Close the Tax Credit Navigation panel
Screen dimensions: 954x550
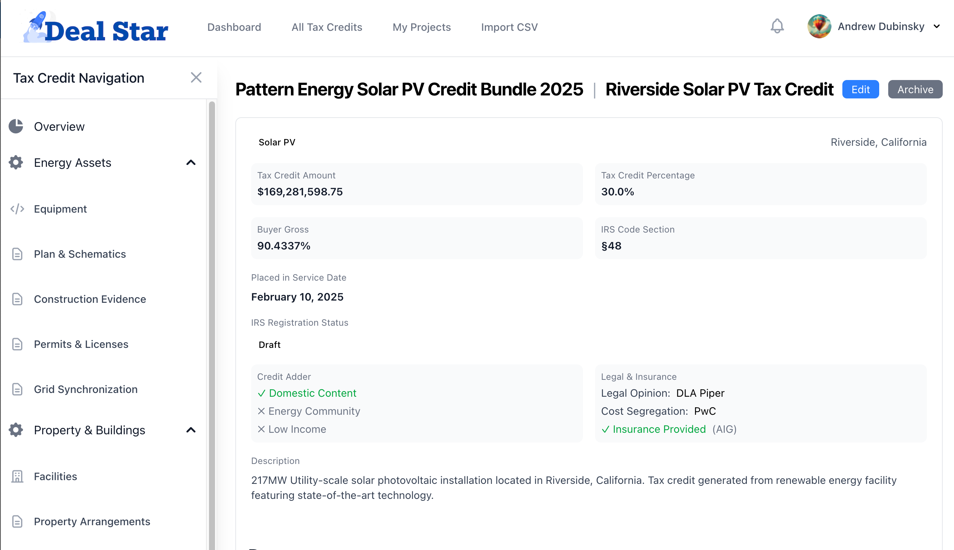tap(196, 77)
